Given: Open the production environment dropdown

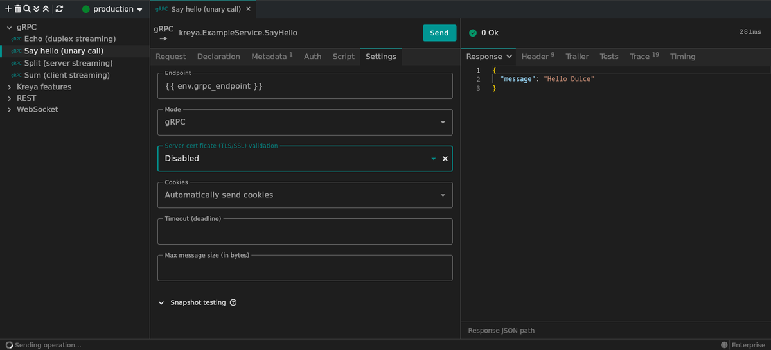Looking at the screenshot, I should point(112,9).
